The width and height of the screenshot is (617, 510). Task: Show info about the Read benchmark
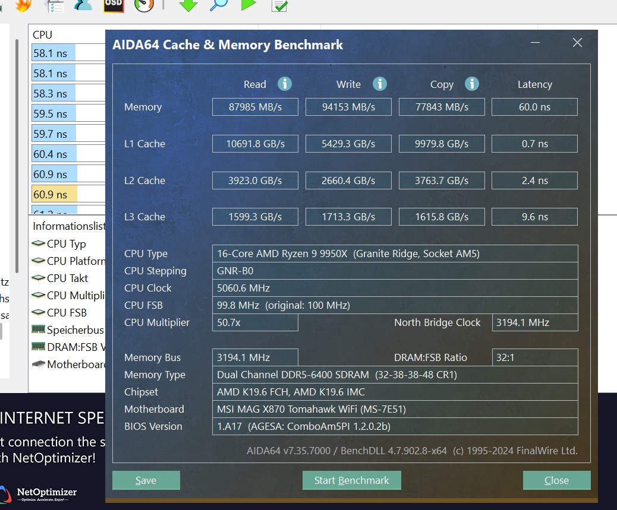coord(285,84)
